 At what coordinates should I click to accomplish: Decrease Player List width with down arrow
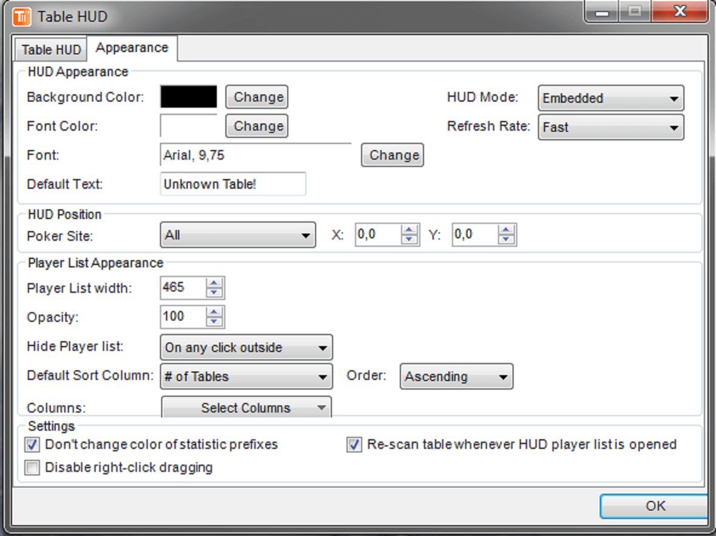point(214,293)
